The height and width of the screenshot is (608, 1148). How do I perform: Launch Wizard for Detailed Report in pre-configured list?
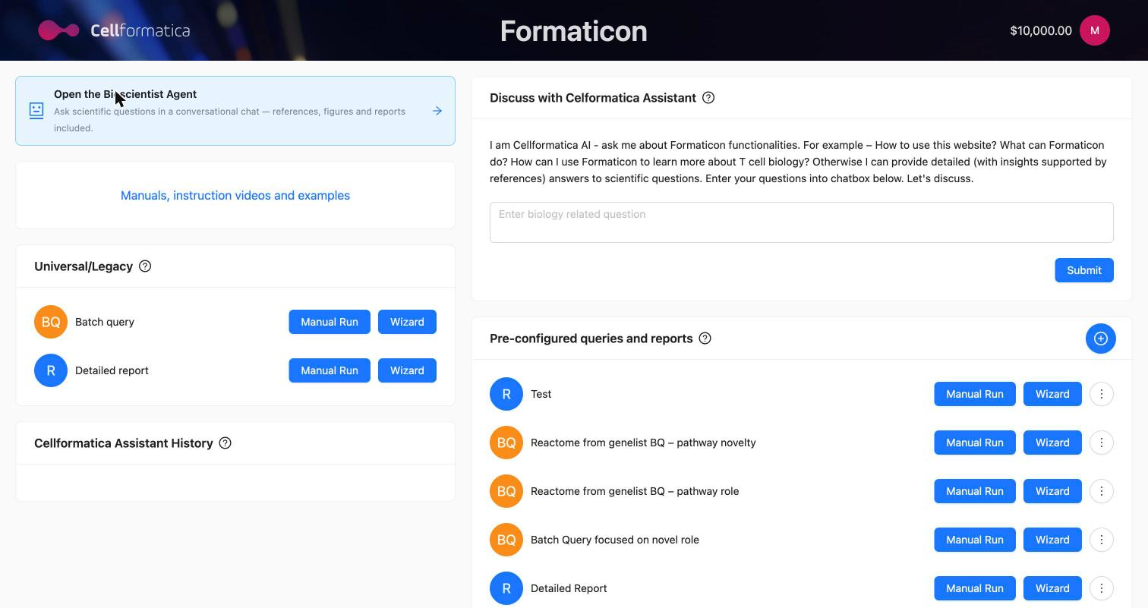(x=1052, y=588)
